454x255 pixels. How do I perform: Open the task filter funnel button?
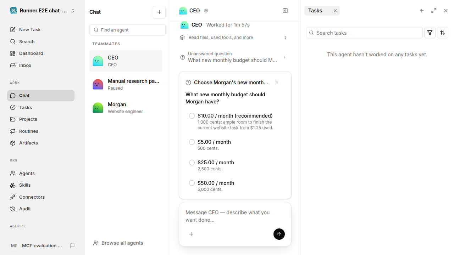pyautogui.click(x=430, y=33)
